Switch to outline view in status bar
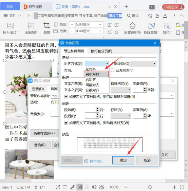The height and width of the screenshot is (191, 188). click(x=87, y=187)
